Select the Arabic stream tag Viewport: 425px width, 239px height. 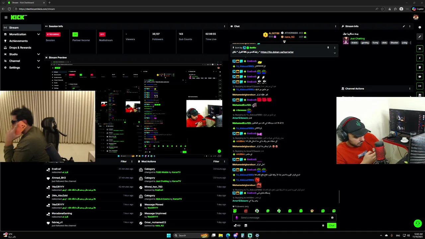(x=355, y=43)
